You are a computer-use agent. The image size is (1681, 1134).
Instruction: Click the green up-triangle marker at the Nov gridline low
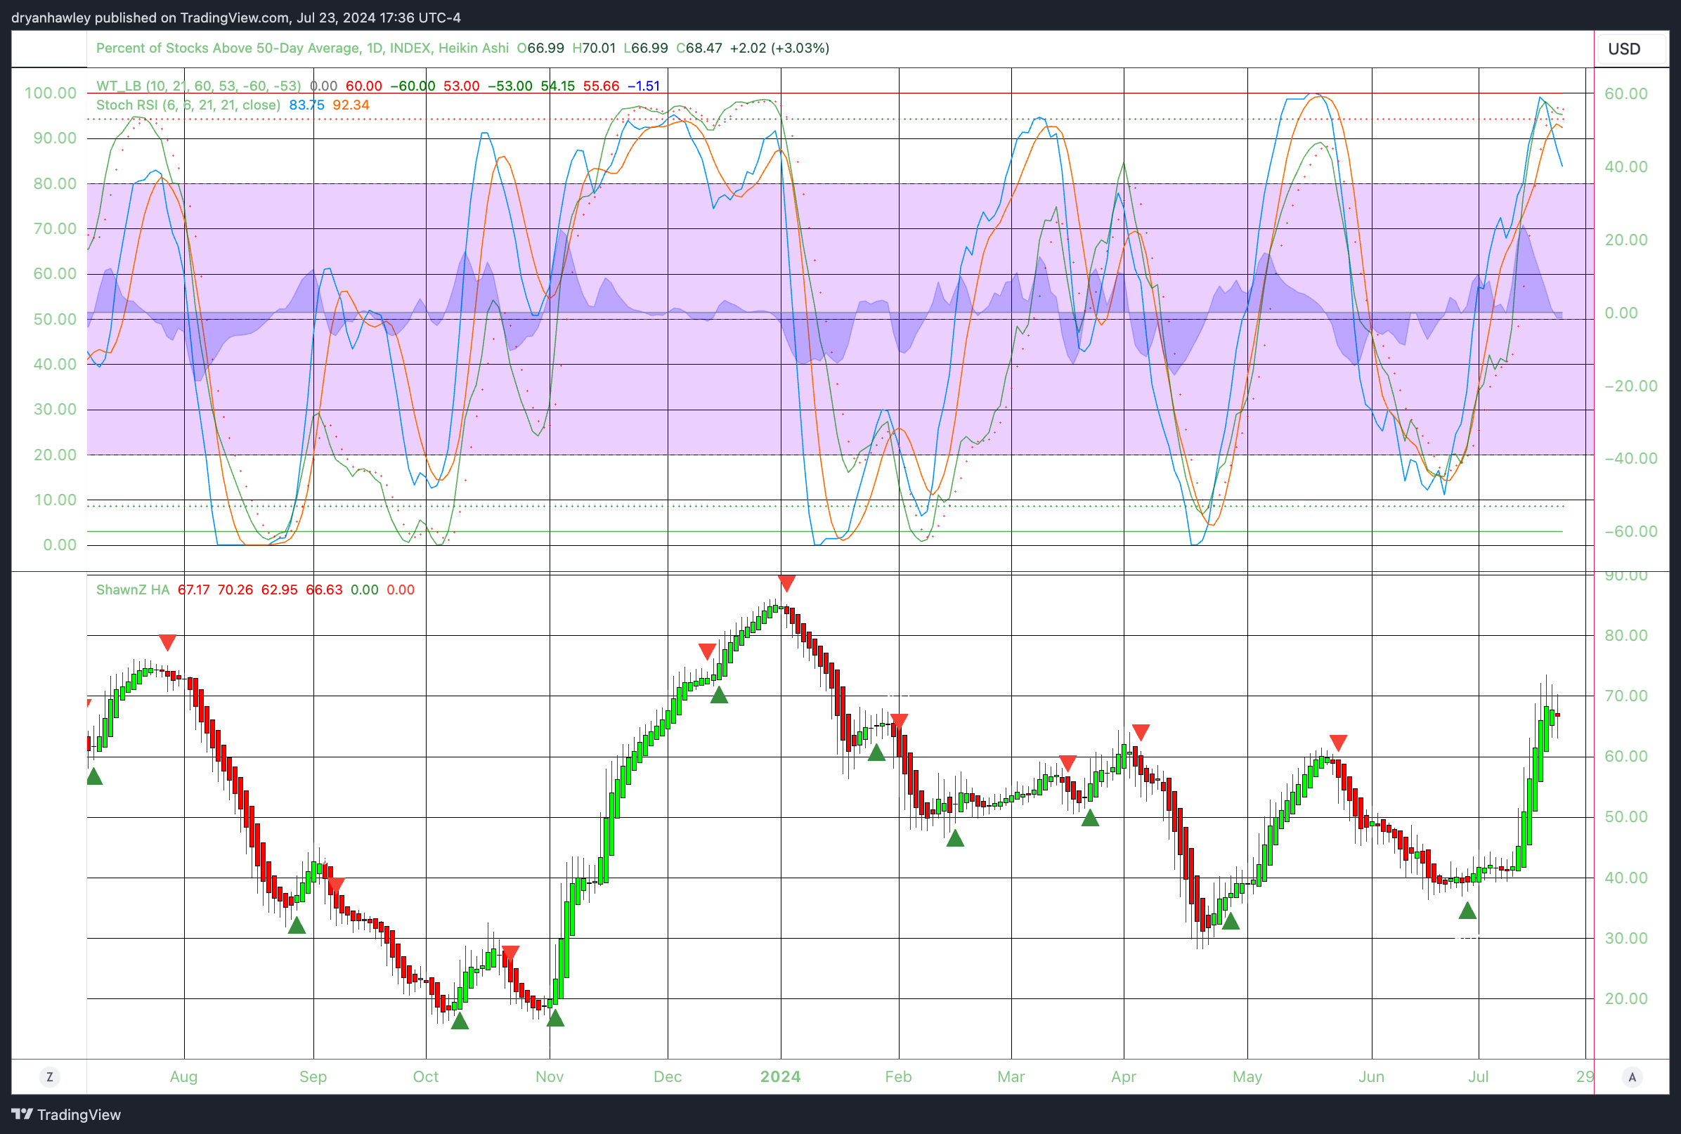coord(554,1017)
